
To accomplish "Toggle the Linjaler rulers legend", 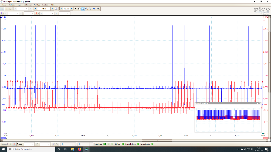I will coord(123,144).
